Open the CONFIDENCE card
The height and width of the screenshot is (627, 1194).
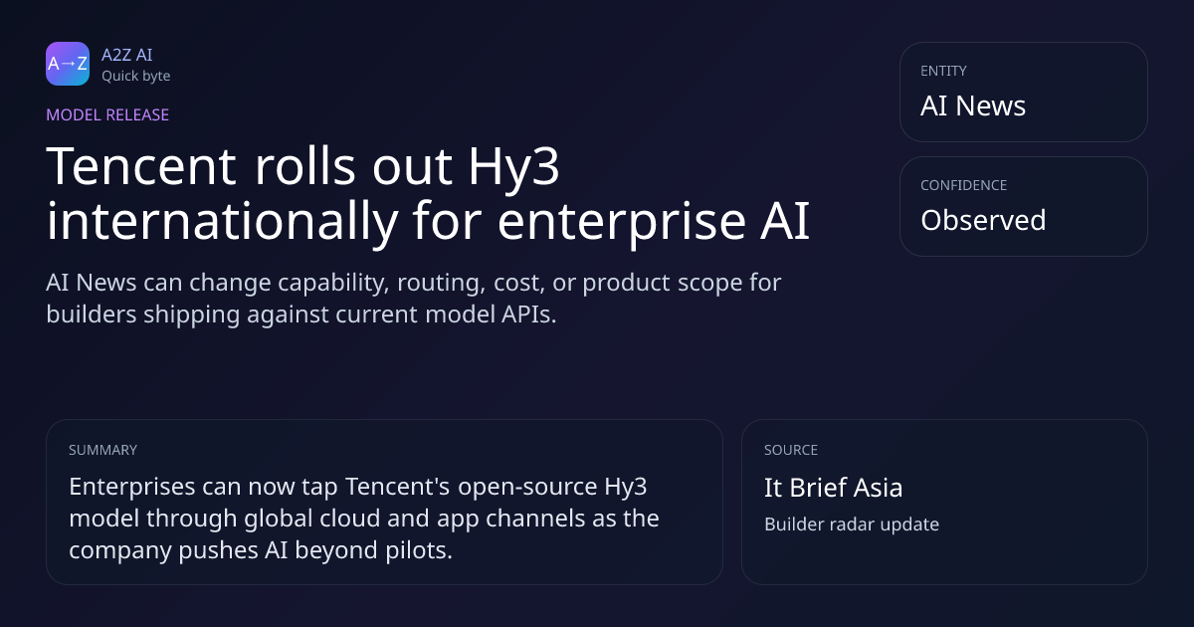(x=1024, y=206)
